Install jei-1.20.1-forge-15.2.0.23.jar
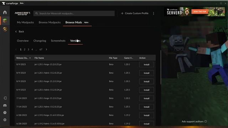Screen dimensions: 228x128 click(x=146, y=98)
